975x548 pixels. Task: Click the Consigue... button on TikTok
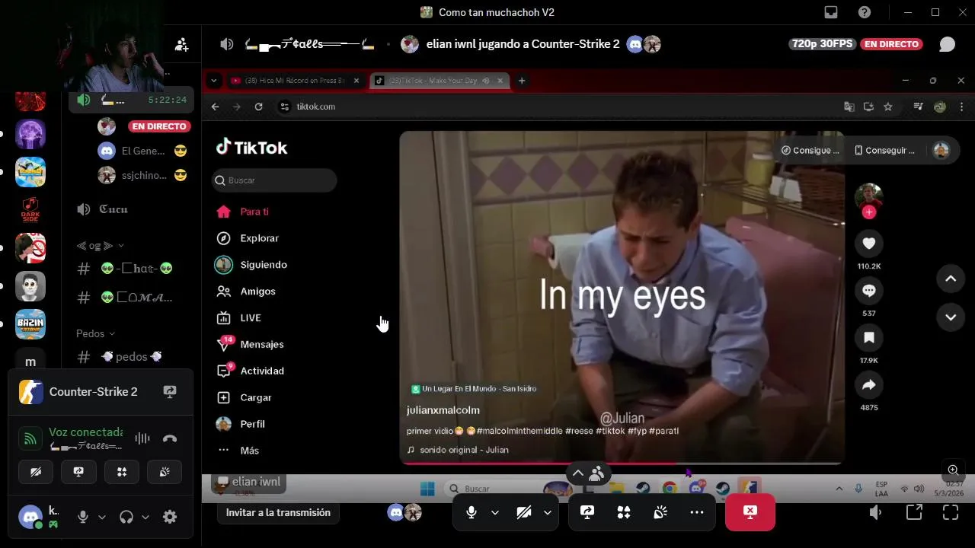click(810, 151)
